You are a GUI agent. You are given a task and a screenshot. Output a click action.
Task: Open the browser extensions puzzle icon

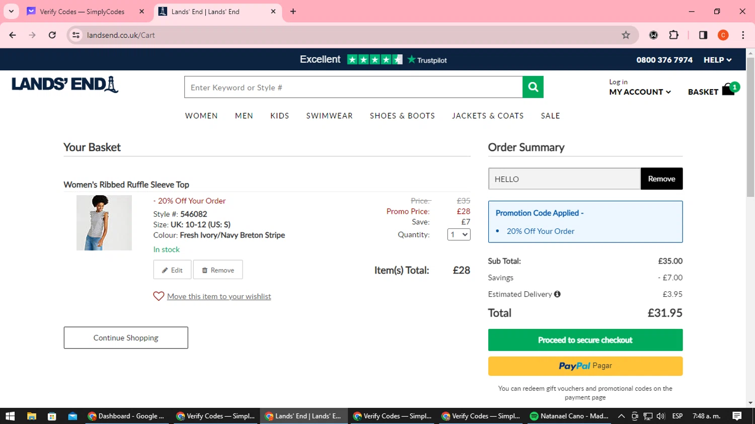673,35
